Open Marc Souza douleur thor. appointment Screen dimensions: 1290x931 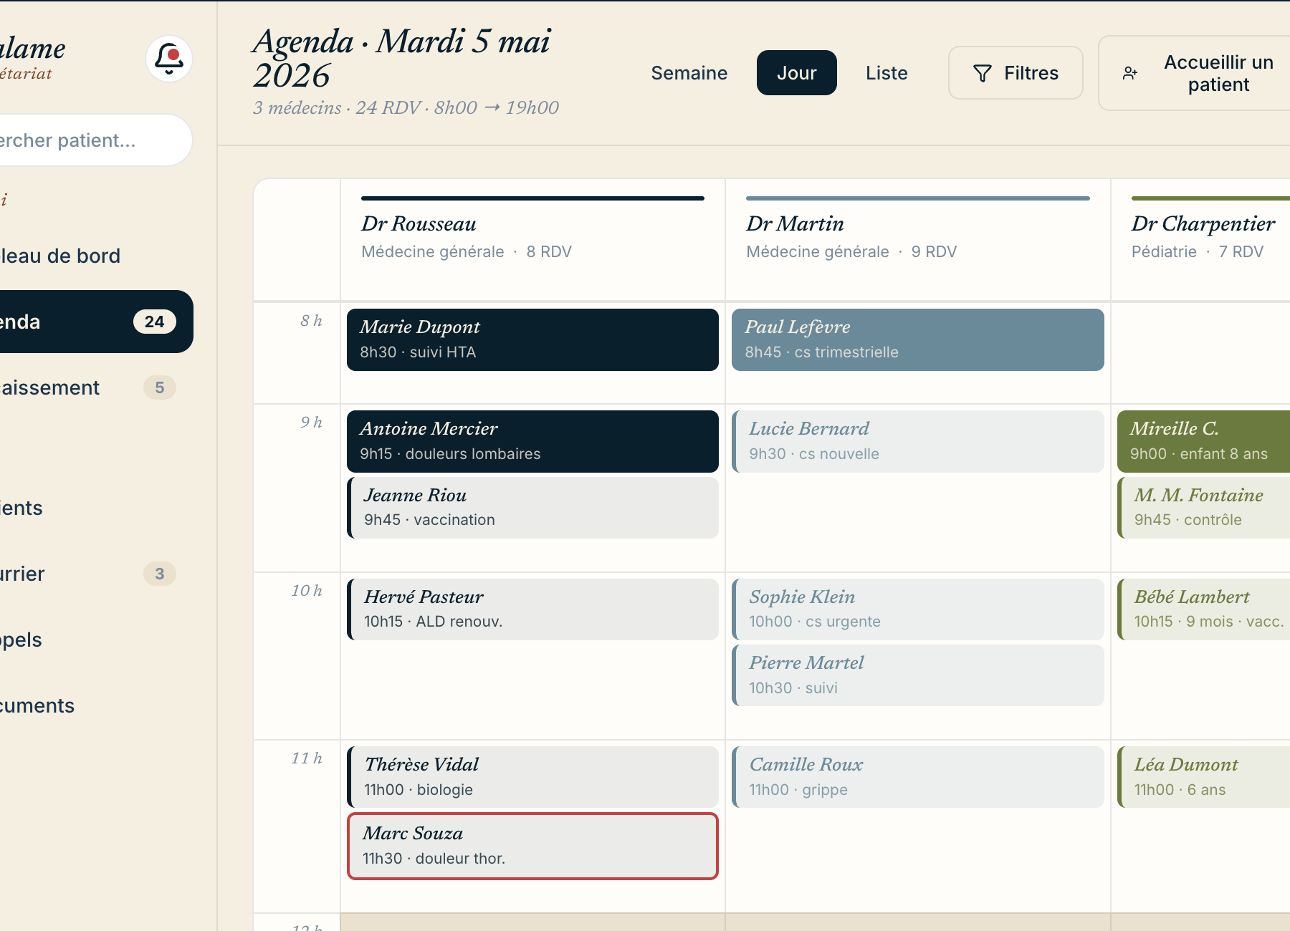click(532, 846)
